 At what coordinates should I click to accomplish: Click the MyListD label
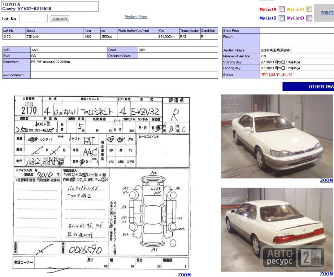(295, 18)
